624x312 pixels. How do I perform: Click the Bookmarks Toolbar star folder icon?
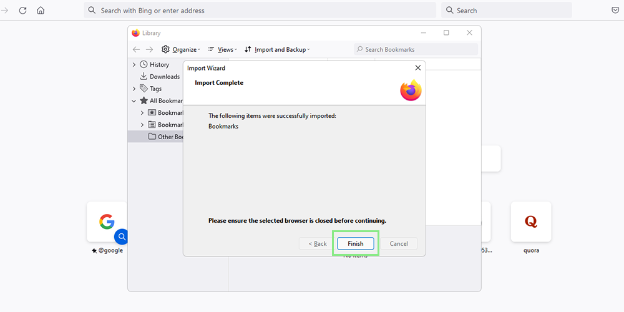coord(152,112)
